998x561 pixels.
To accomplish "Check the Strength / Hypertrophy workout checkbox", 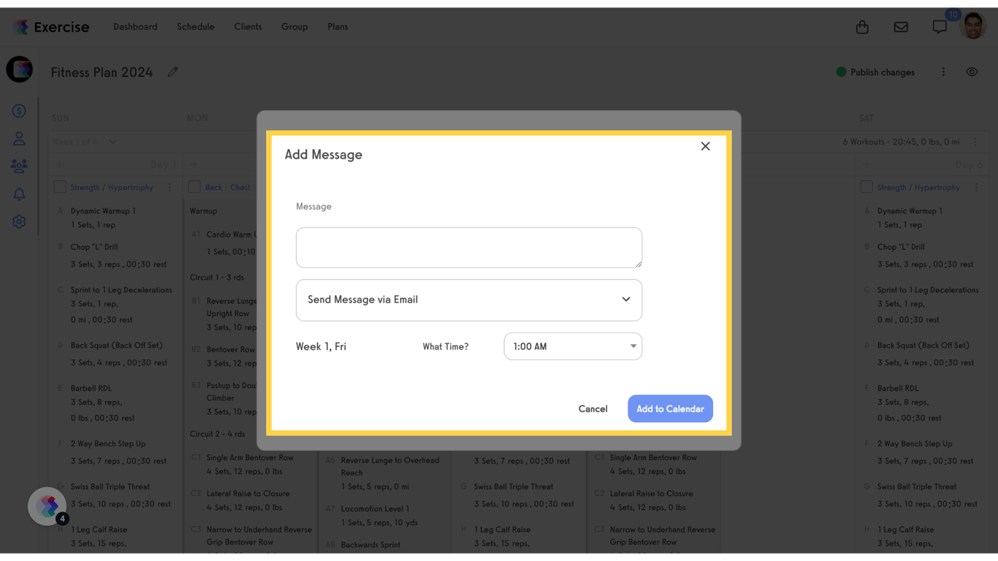I will (59, 187).
